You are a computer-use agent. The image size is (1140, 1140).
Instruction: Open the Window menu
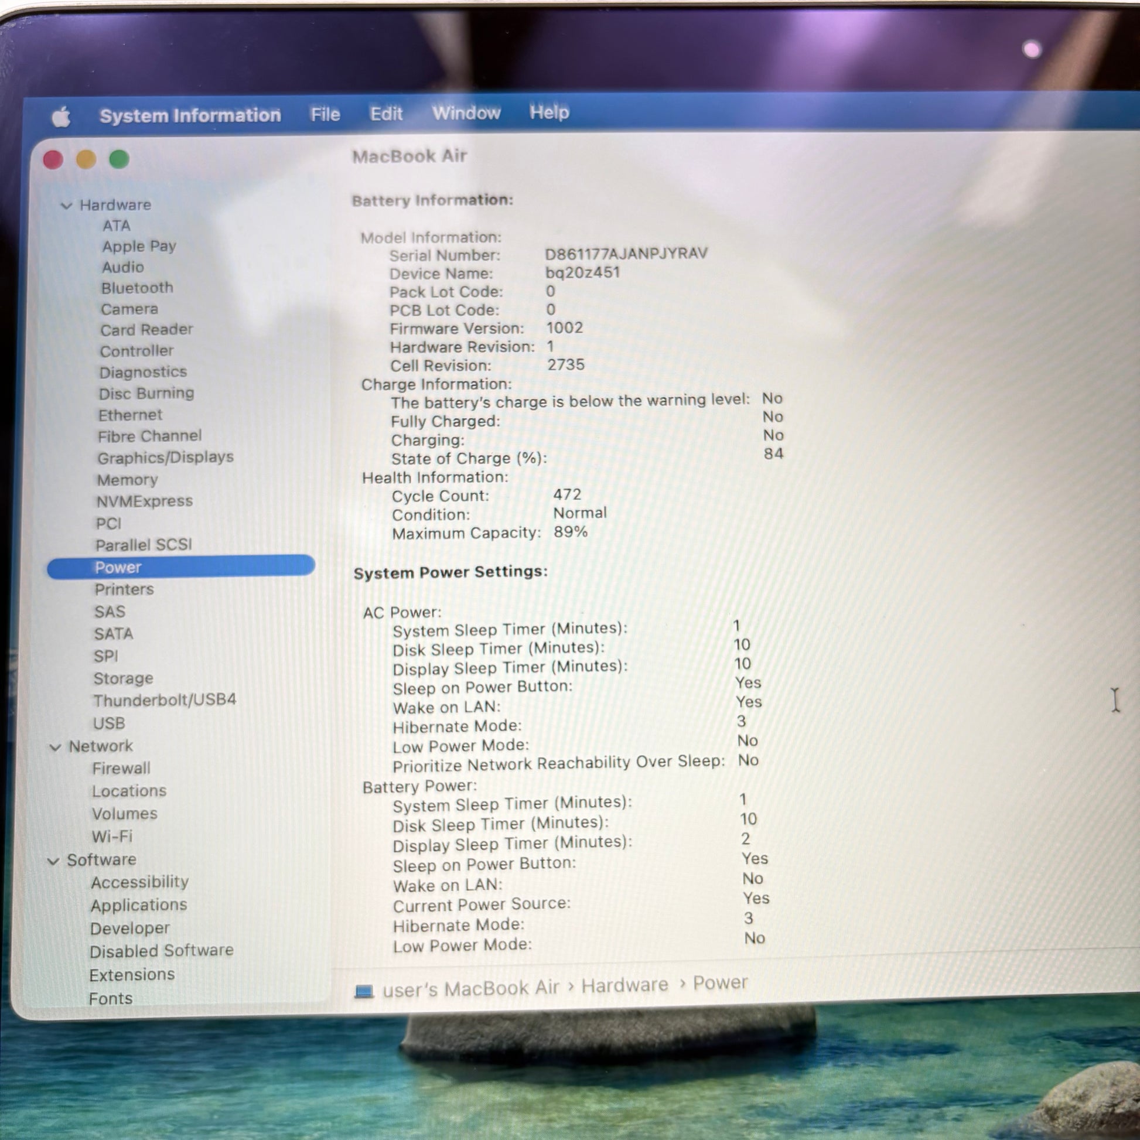466,112
